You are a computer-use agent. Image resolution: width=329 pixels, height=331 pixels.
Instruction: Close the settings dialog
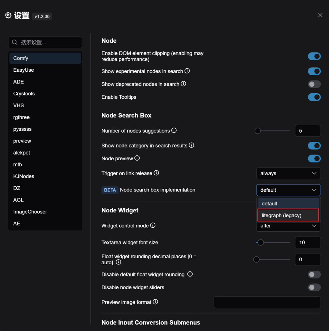pos(320,15)
